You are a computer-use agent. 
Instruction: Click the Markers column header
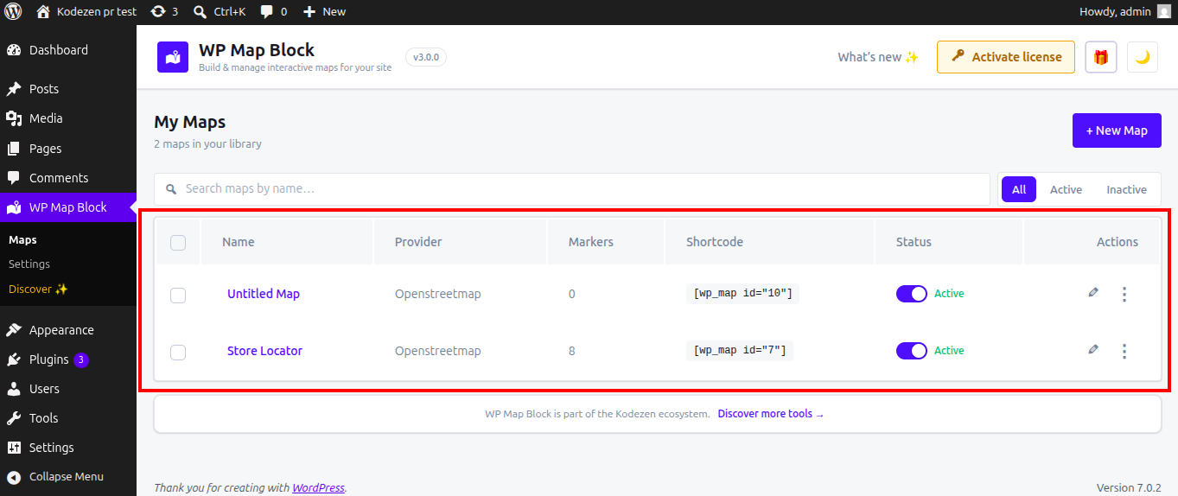click(591, 242)
